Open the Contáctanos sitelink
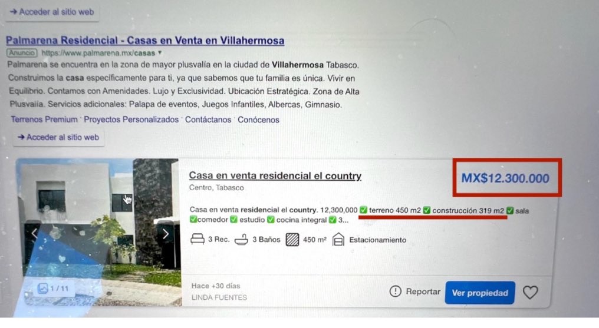Viewport: 599px width, 328px height. pyautogui.click(x=208, y=120)
